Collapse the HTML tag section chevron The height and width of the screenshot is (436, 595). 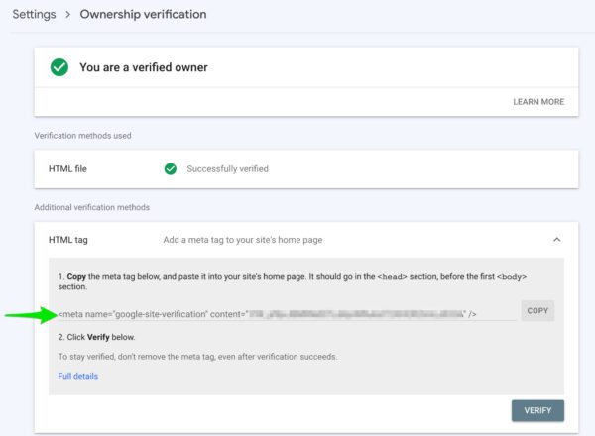point(557,240)
